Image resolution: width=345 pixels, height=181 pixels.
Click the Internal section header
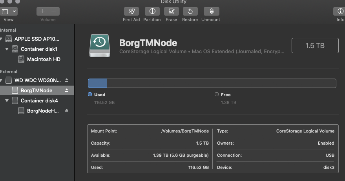[8, 30]
